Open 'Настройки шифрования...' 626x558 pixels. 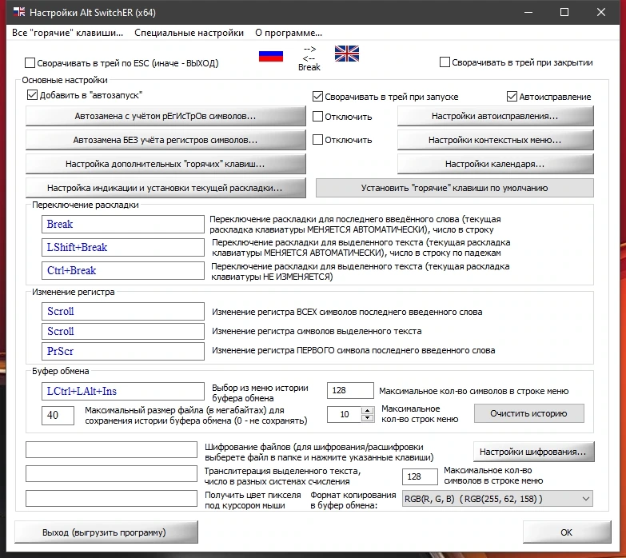coord(533,452)
